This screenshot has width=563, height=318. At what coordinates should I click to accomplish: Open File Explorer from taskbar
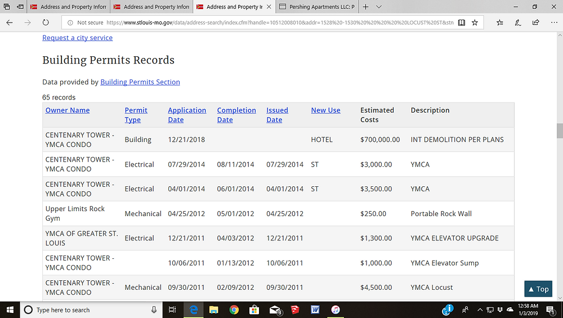(213, 310)
